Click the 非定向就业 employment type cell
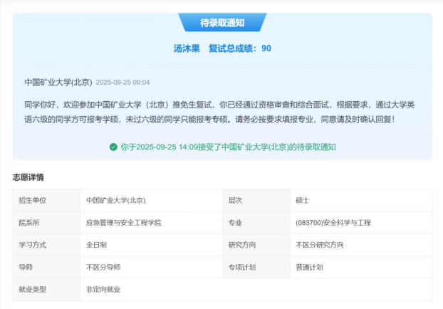 103,290
